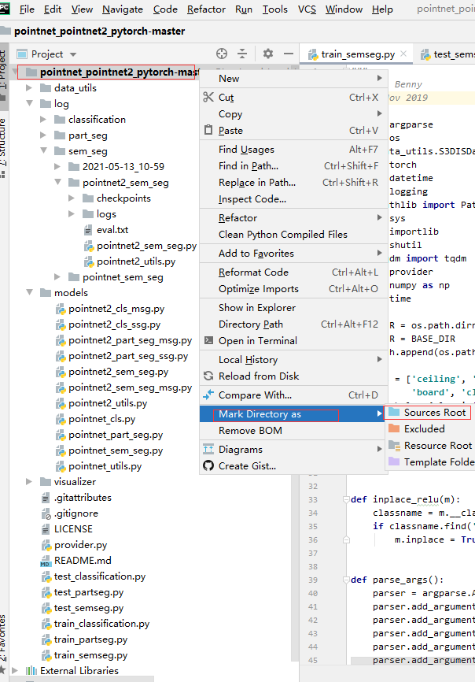Collapse the log folder
This screenshot has height=682, width=475.
pyautogui.click(x=30, y=103)
